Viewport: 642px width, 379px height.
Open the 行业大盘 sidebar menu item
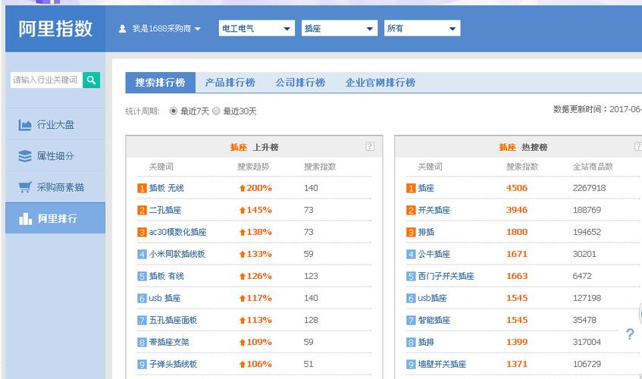(x=55, y=125)
